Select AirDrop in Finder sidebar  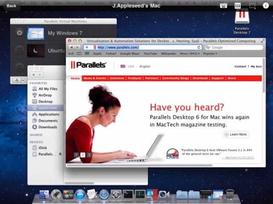pos(45,95)
